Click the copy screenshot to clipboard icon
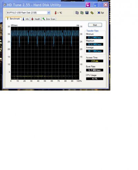The width and height of the screenshot is (138, 170). point(82,13)
